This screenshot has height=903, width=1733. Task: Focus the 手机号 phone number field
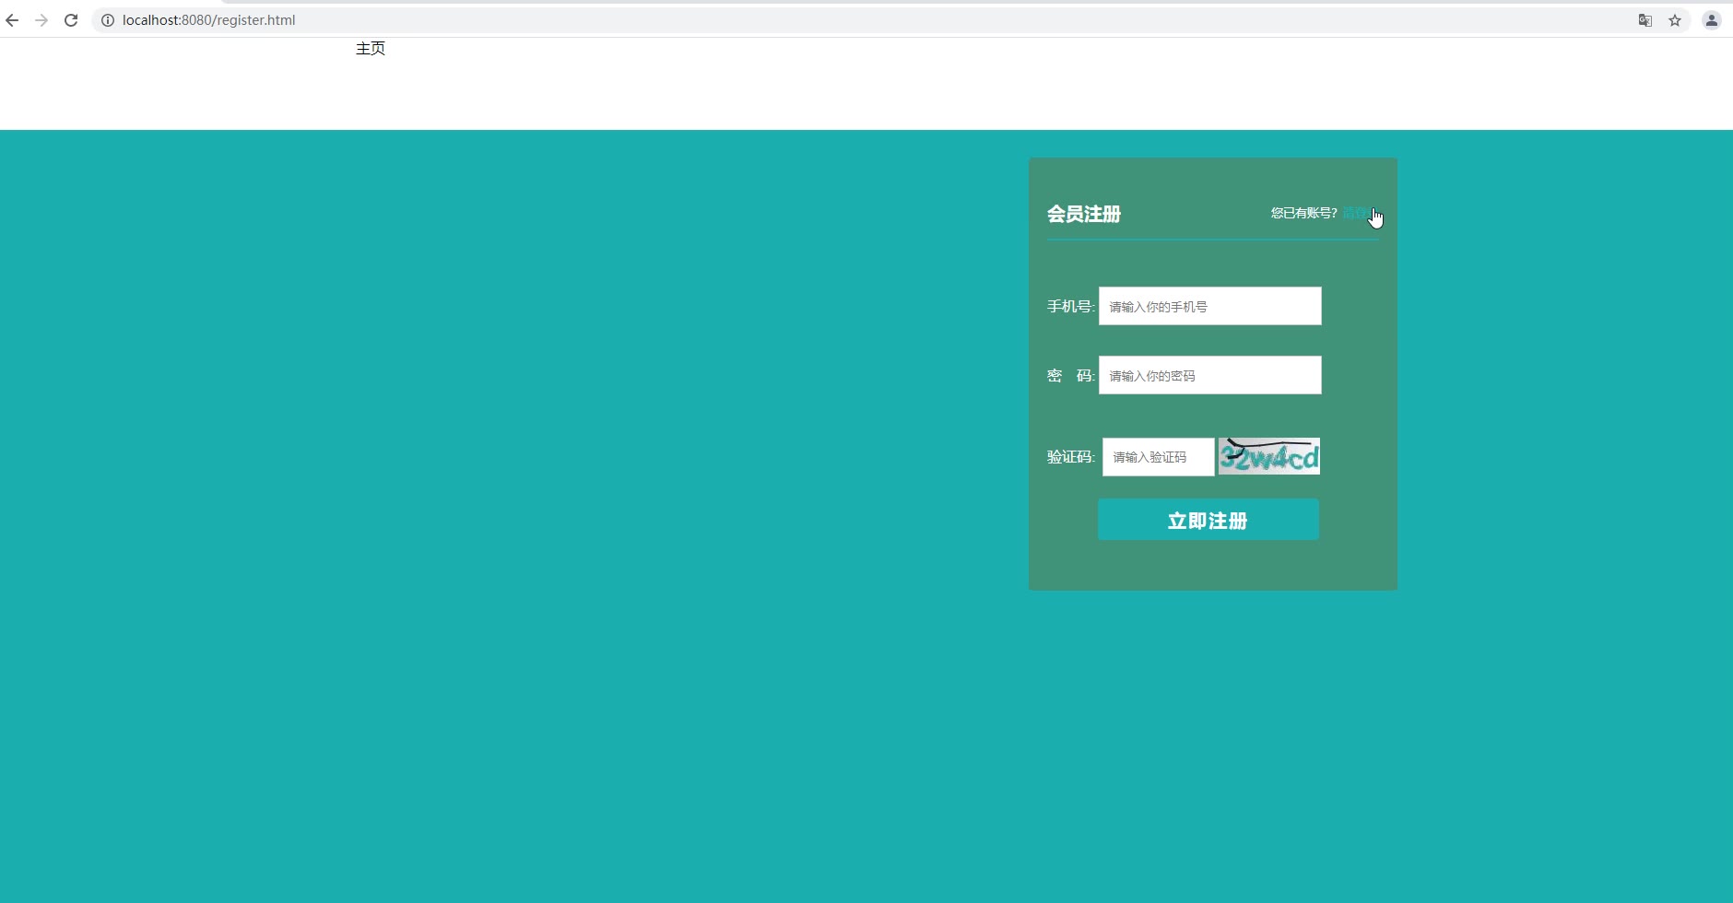[1210, 306]
